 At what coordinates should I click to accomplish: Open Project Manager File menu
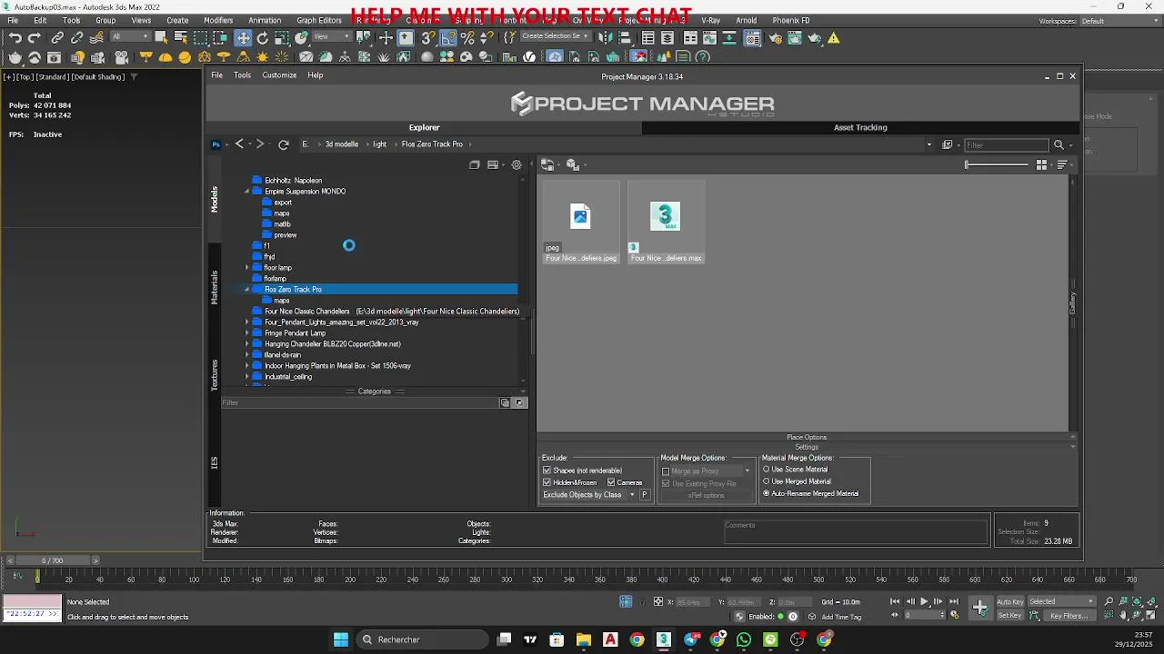pos(217,75)
